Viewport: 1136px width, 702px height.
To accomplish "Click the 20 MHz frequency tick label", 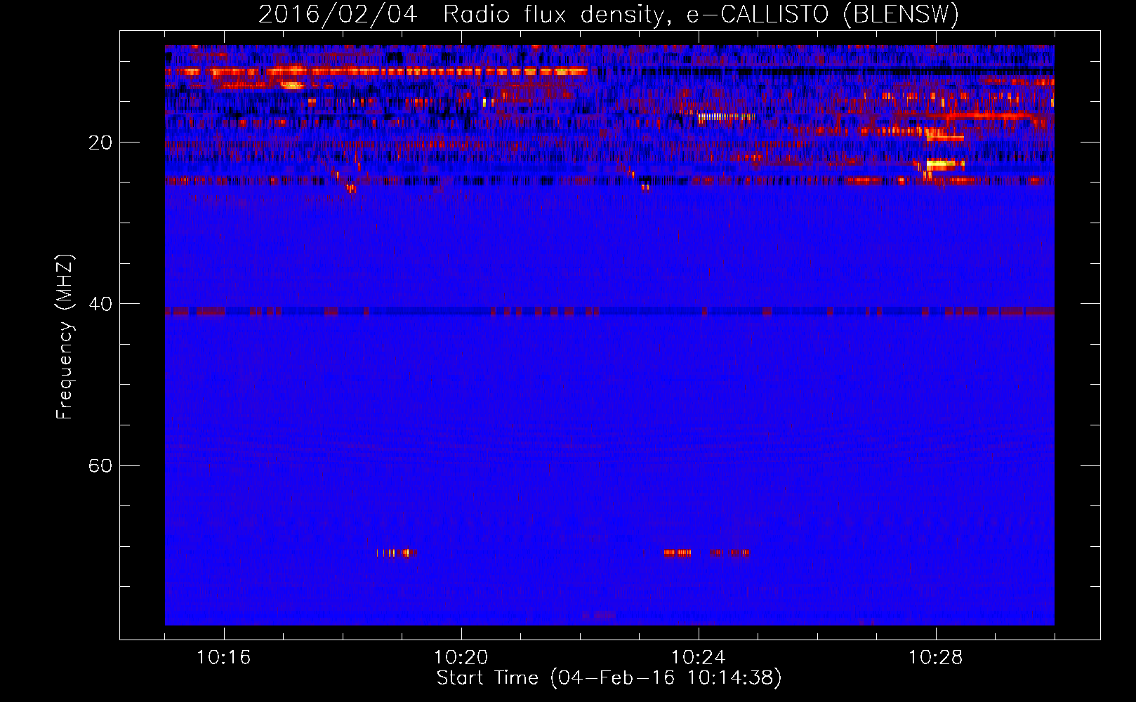I will (x=100, y=143).
